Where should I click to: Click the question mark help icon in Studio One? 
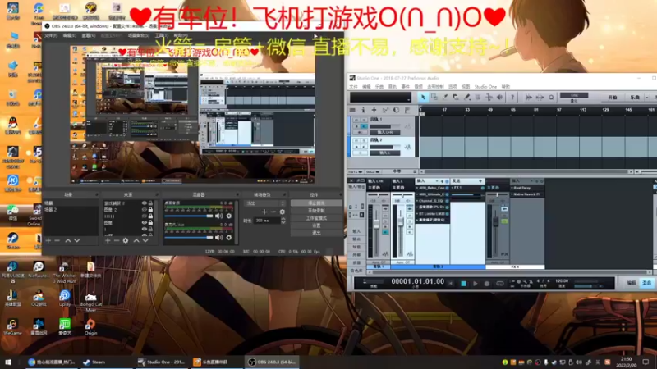pos(512,97)
